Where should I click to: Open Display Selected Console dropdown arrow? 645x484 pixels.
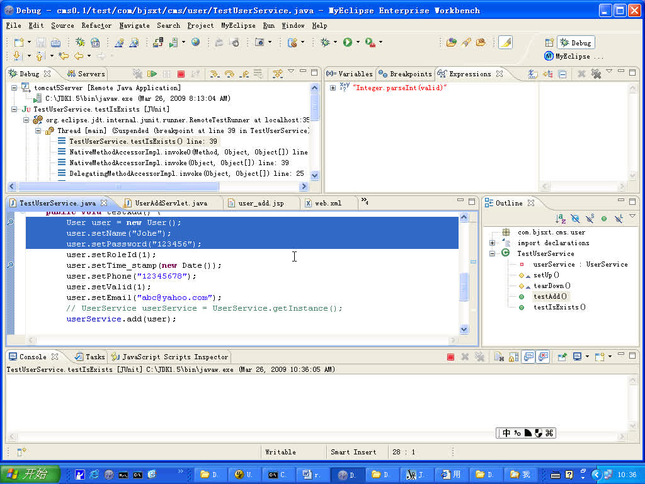(587, 357)
